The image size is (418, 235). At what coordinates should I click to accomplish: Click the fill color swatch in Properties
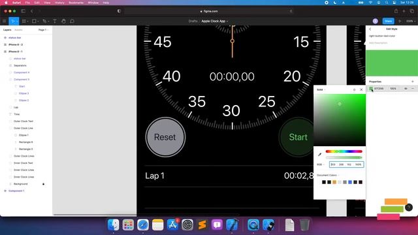click(x=371, y=89)
